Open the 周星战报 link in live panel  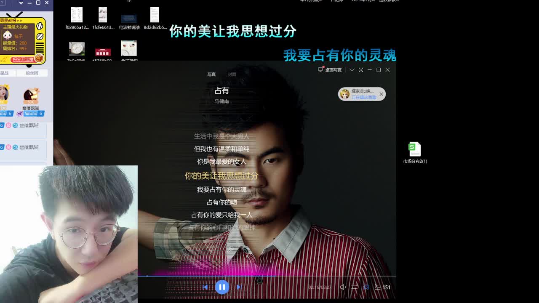[11, 20]
